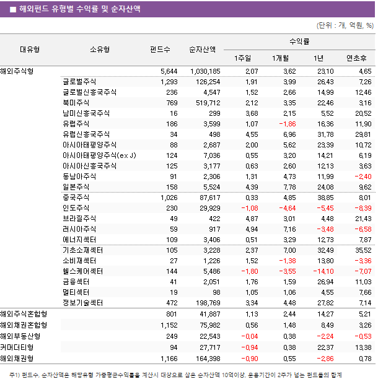Click the 해외주식혼합형 row label
This screenshot has width=378, height=379.
24,314
